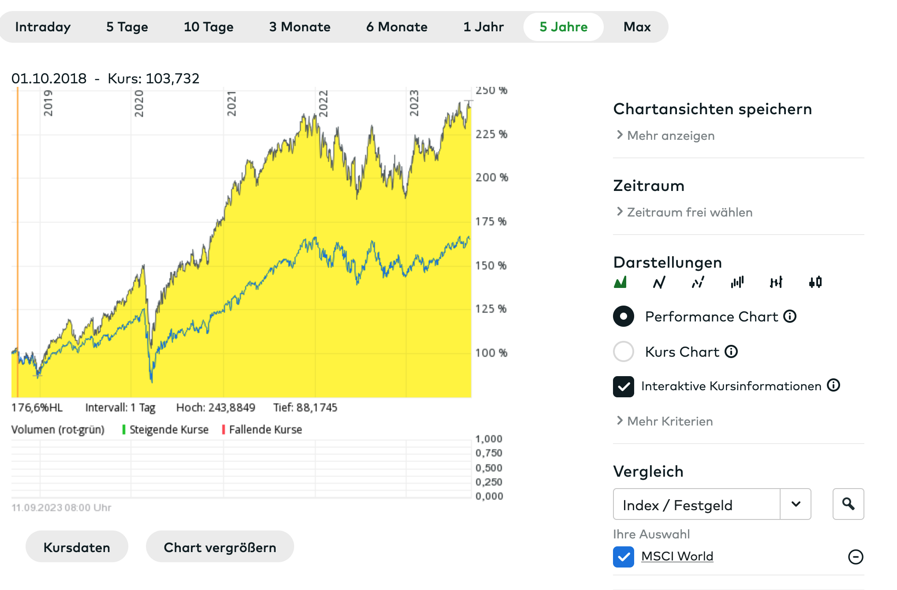Expand Zeitraum frei wählen
Screen dimensions: 897x590
689,212
